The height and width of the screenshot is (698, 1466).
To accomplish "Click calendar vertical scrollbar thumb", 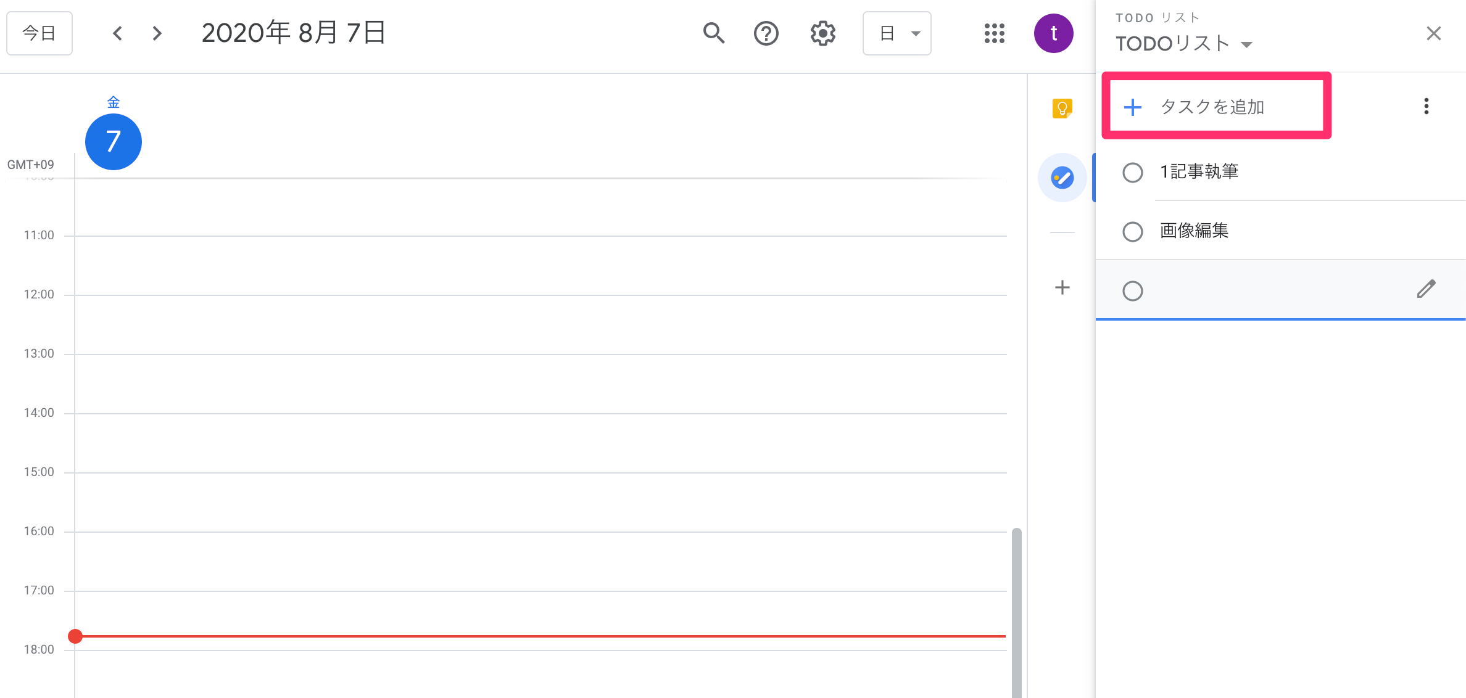I will point(1017,613).
